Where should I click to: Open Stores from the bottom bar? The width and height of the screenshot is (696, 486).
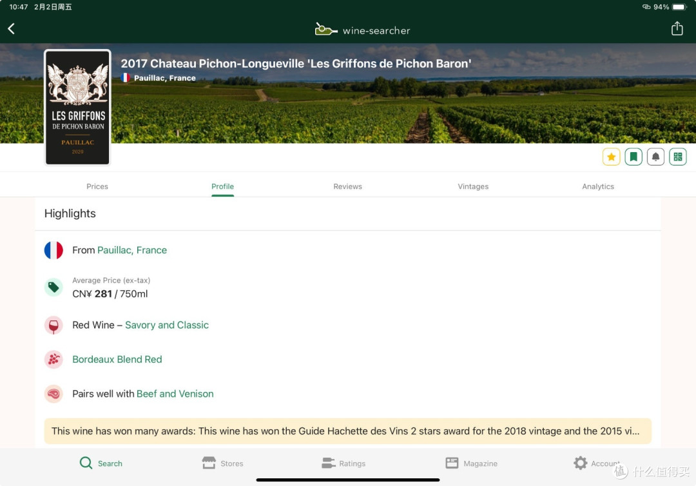(222, 463)
